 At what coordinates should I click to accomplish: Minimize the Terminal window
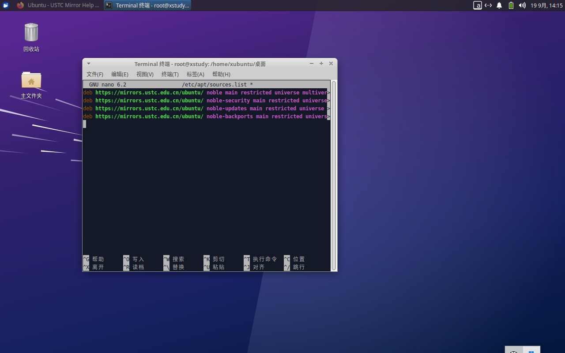click(312, 64)
